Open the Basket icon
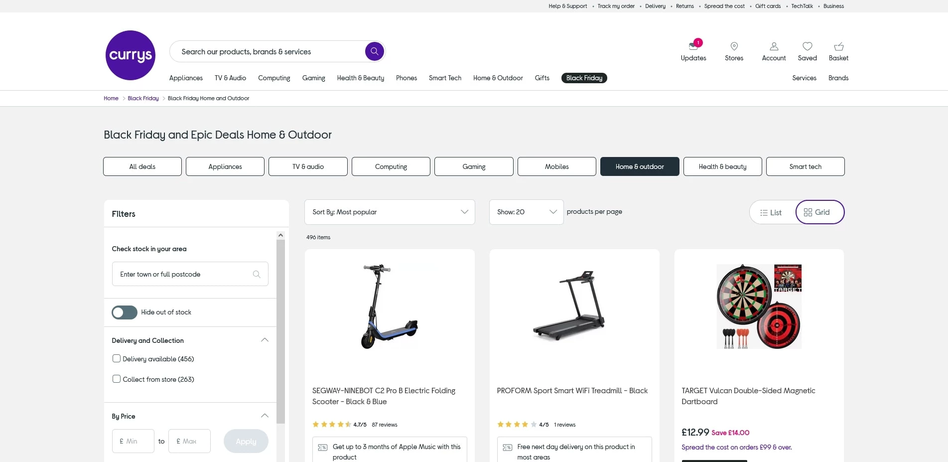Viewport: 948px width, 462px height. point(838,46)
